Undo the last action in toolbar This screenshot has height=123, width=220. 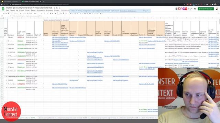[x=4, y=13]
